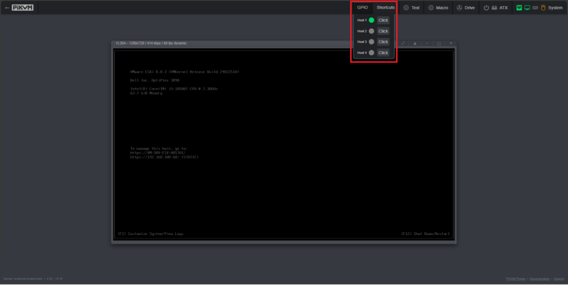Viewport: 568px width, 285px height.
Task: Click the Click button for Host 3
Action: pos(383,42)
